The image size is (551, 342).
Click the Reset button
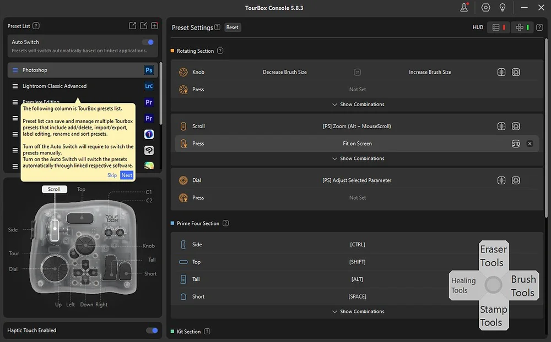(x=233, y=27)
